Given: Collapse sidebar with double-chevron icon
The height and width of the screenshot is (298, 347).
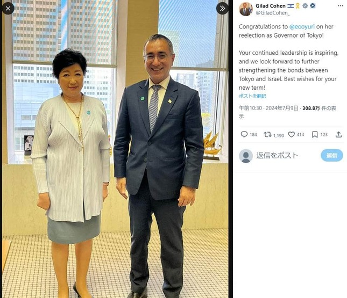Looking at the screenshot, I should pos(222,9).
